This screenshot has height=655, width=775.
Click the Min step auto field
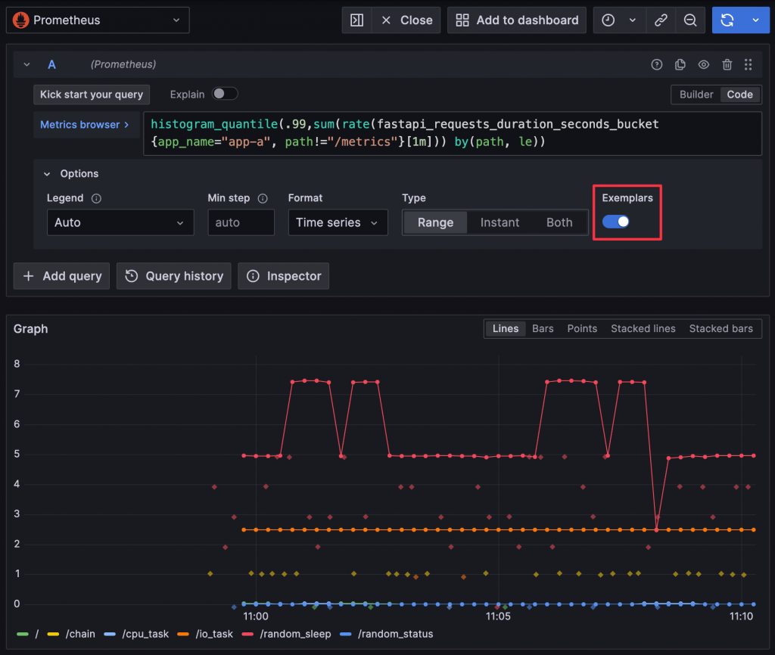click(x=241, y=222)
